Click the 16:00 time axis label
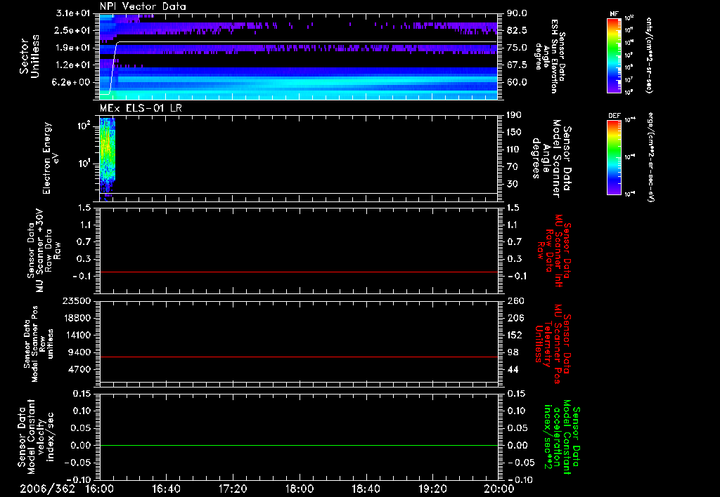Image resolution: width=720 pixels, height=497 pixels. [x=100, y=489]
